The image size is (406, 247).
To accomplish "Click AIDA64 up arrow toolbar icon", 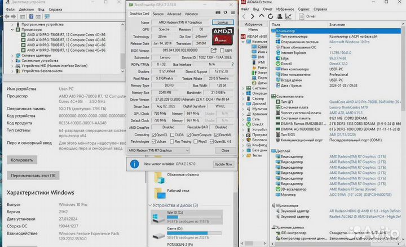I will click(262, 16).
